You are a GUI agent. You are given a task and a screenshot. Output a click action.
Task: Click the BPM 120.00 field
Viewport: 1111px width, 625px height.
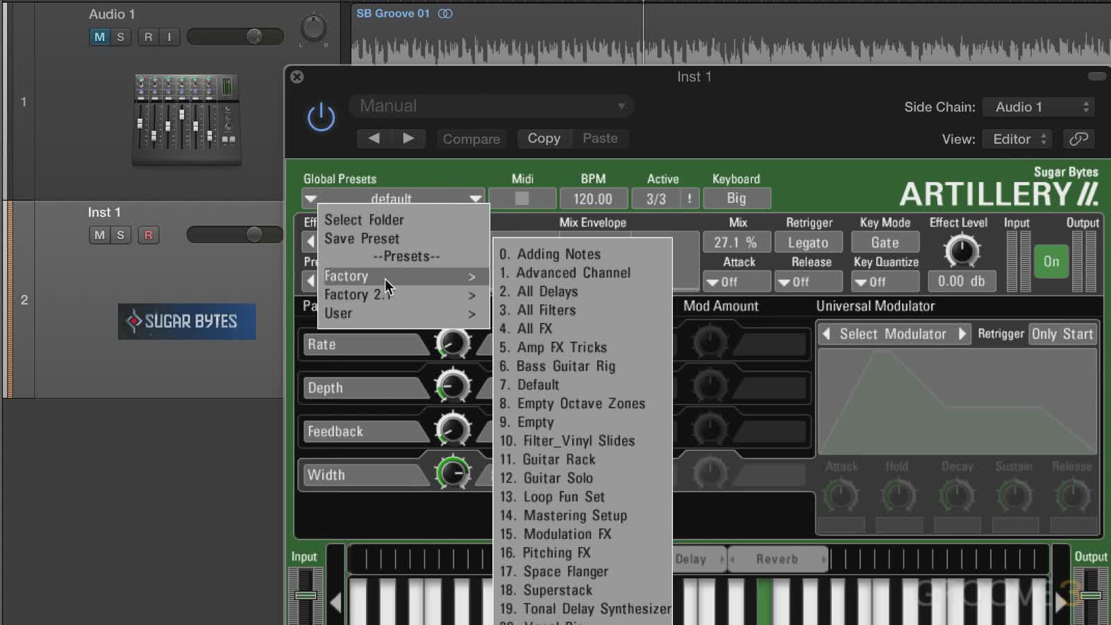tap(593, 199)
